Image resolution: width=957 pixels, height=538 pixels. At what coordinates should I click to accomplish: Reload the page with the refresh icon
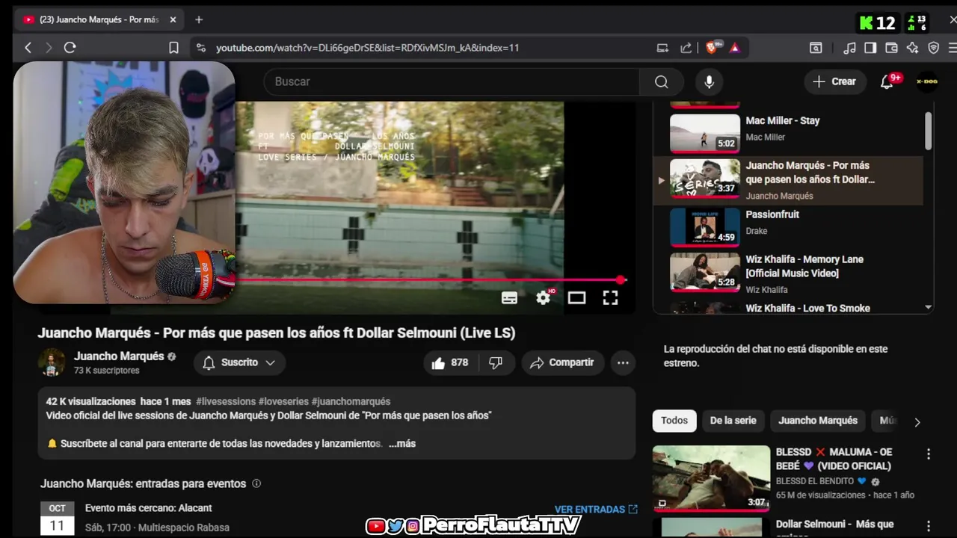pos(70,48)
